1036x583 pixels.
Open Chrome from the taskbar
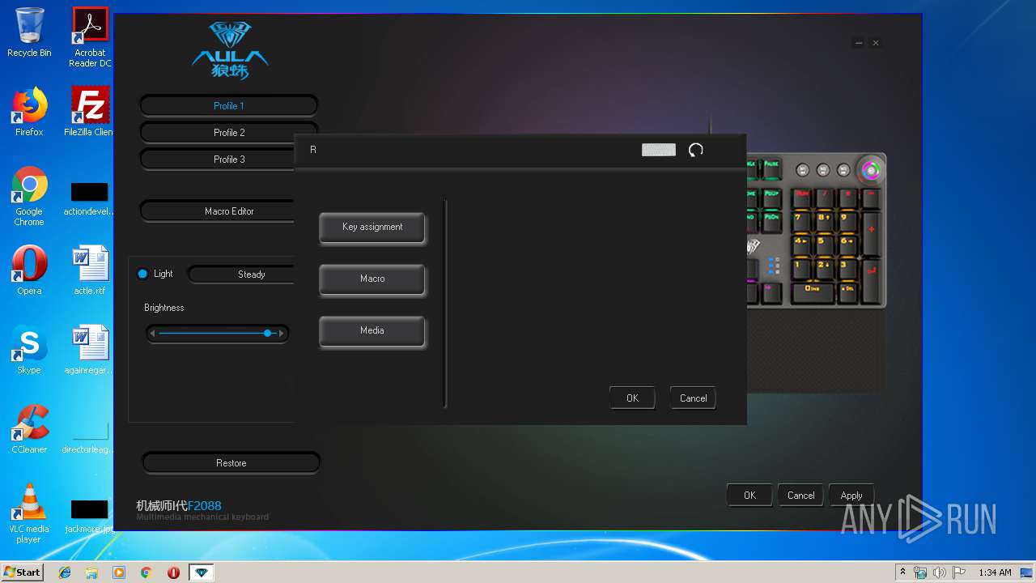[x=146, y=572]
